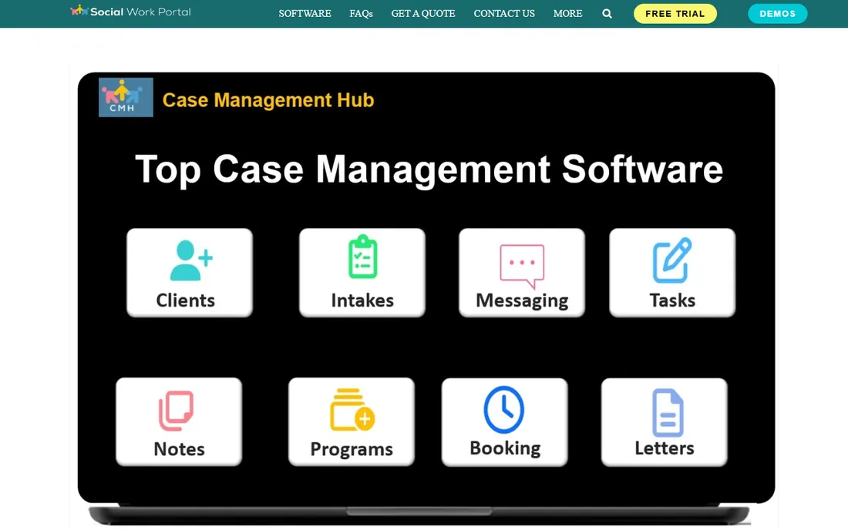Click the yellow Programs folder-plus icon
Screen dimensions: 848x530
pyautogui.click(x=352, y=410)
